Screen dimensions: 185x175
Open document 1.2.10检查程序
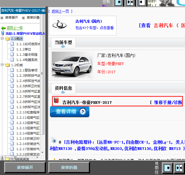[x=28, y=112]
